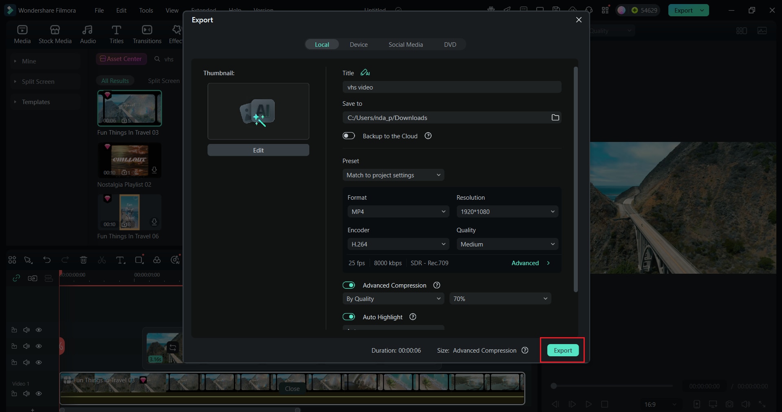Select the undo icon above the timeline
This screenshot has height=412, width=782.
coord(47,260)
